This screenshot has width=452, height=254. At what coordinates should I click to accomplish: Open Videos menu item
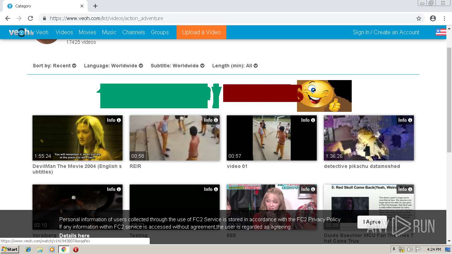[64, 32]
